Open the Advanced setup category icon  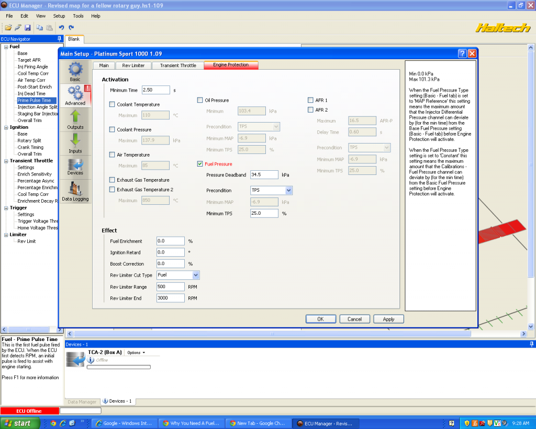[75, 95]
